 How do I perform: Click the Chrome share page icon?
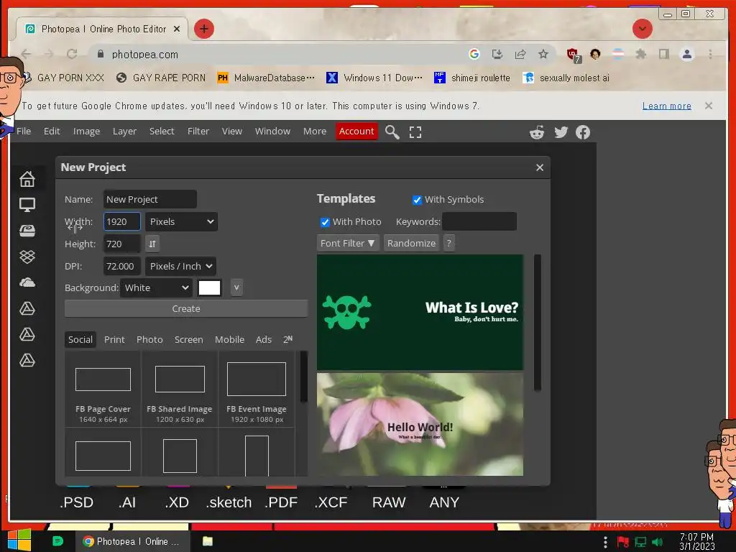(x=520, y=54)
